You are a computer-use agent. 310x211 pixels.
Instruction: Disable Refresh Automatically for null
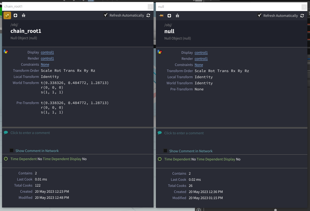pyautogui.click(x=260, y=15)
